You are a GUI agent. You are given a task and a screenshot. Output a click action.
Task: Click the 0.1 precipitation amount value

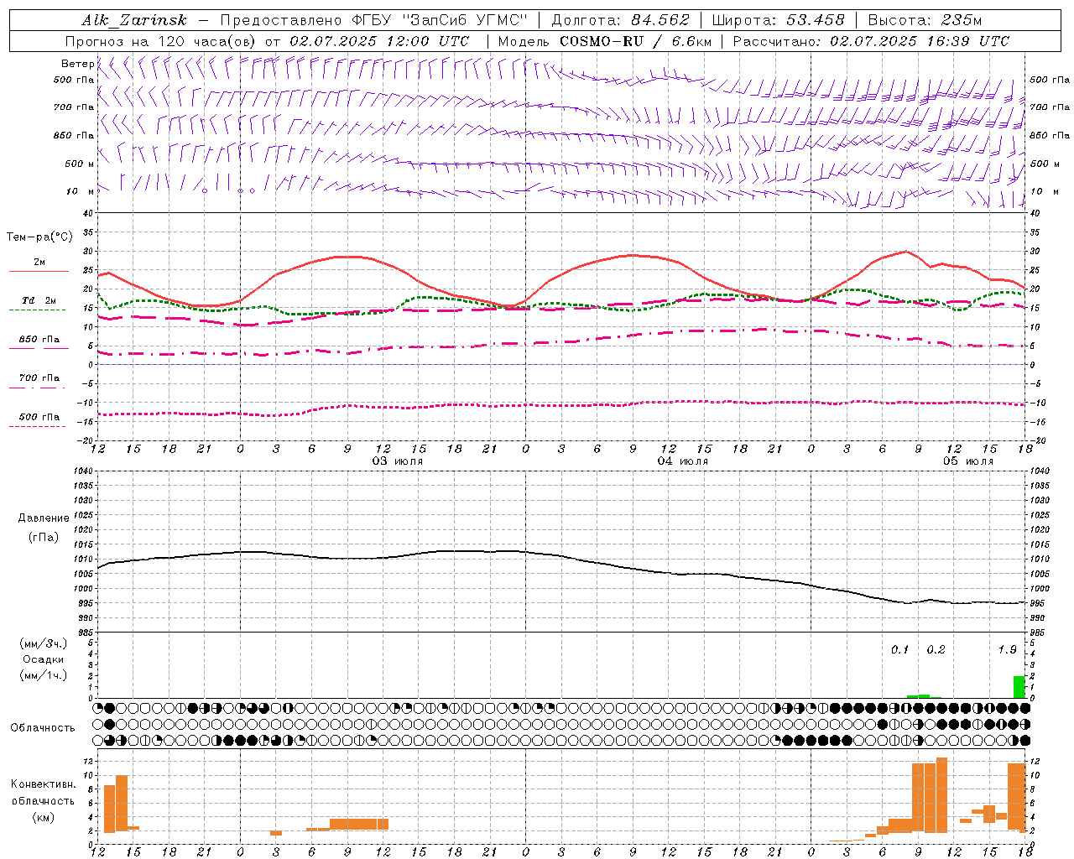[900, 649]
